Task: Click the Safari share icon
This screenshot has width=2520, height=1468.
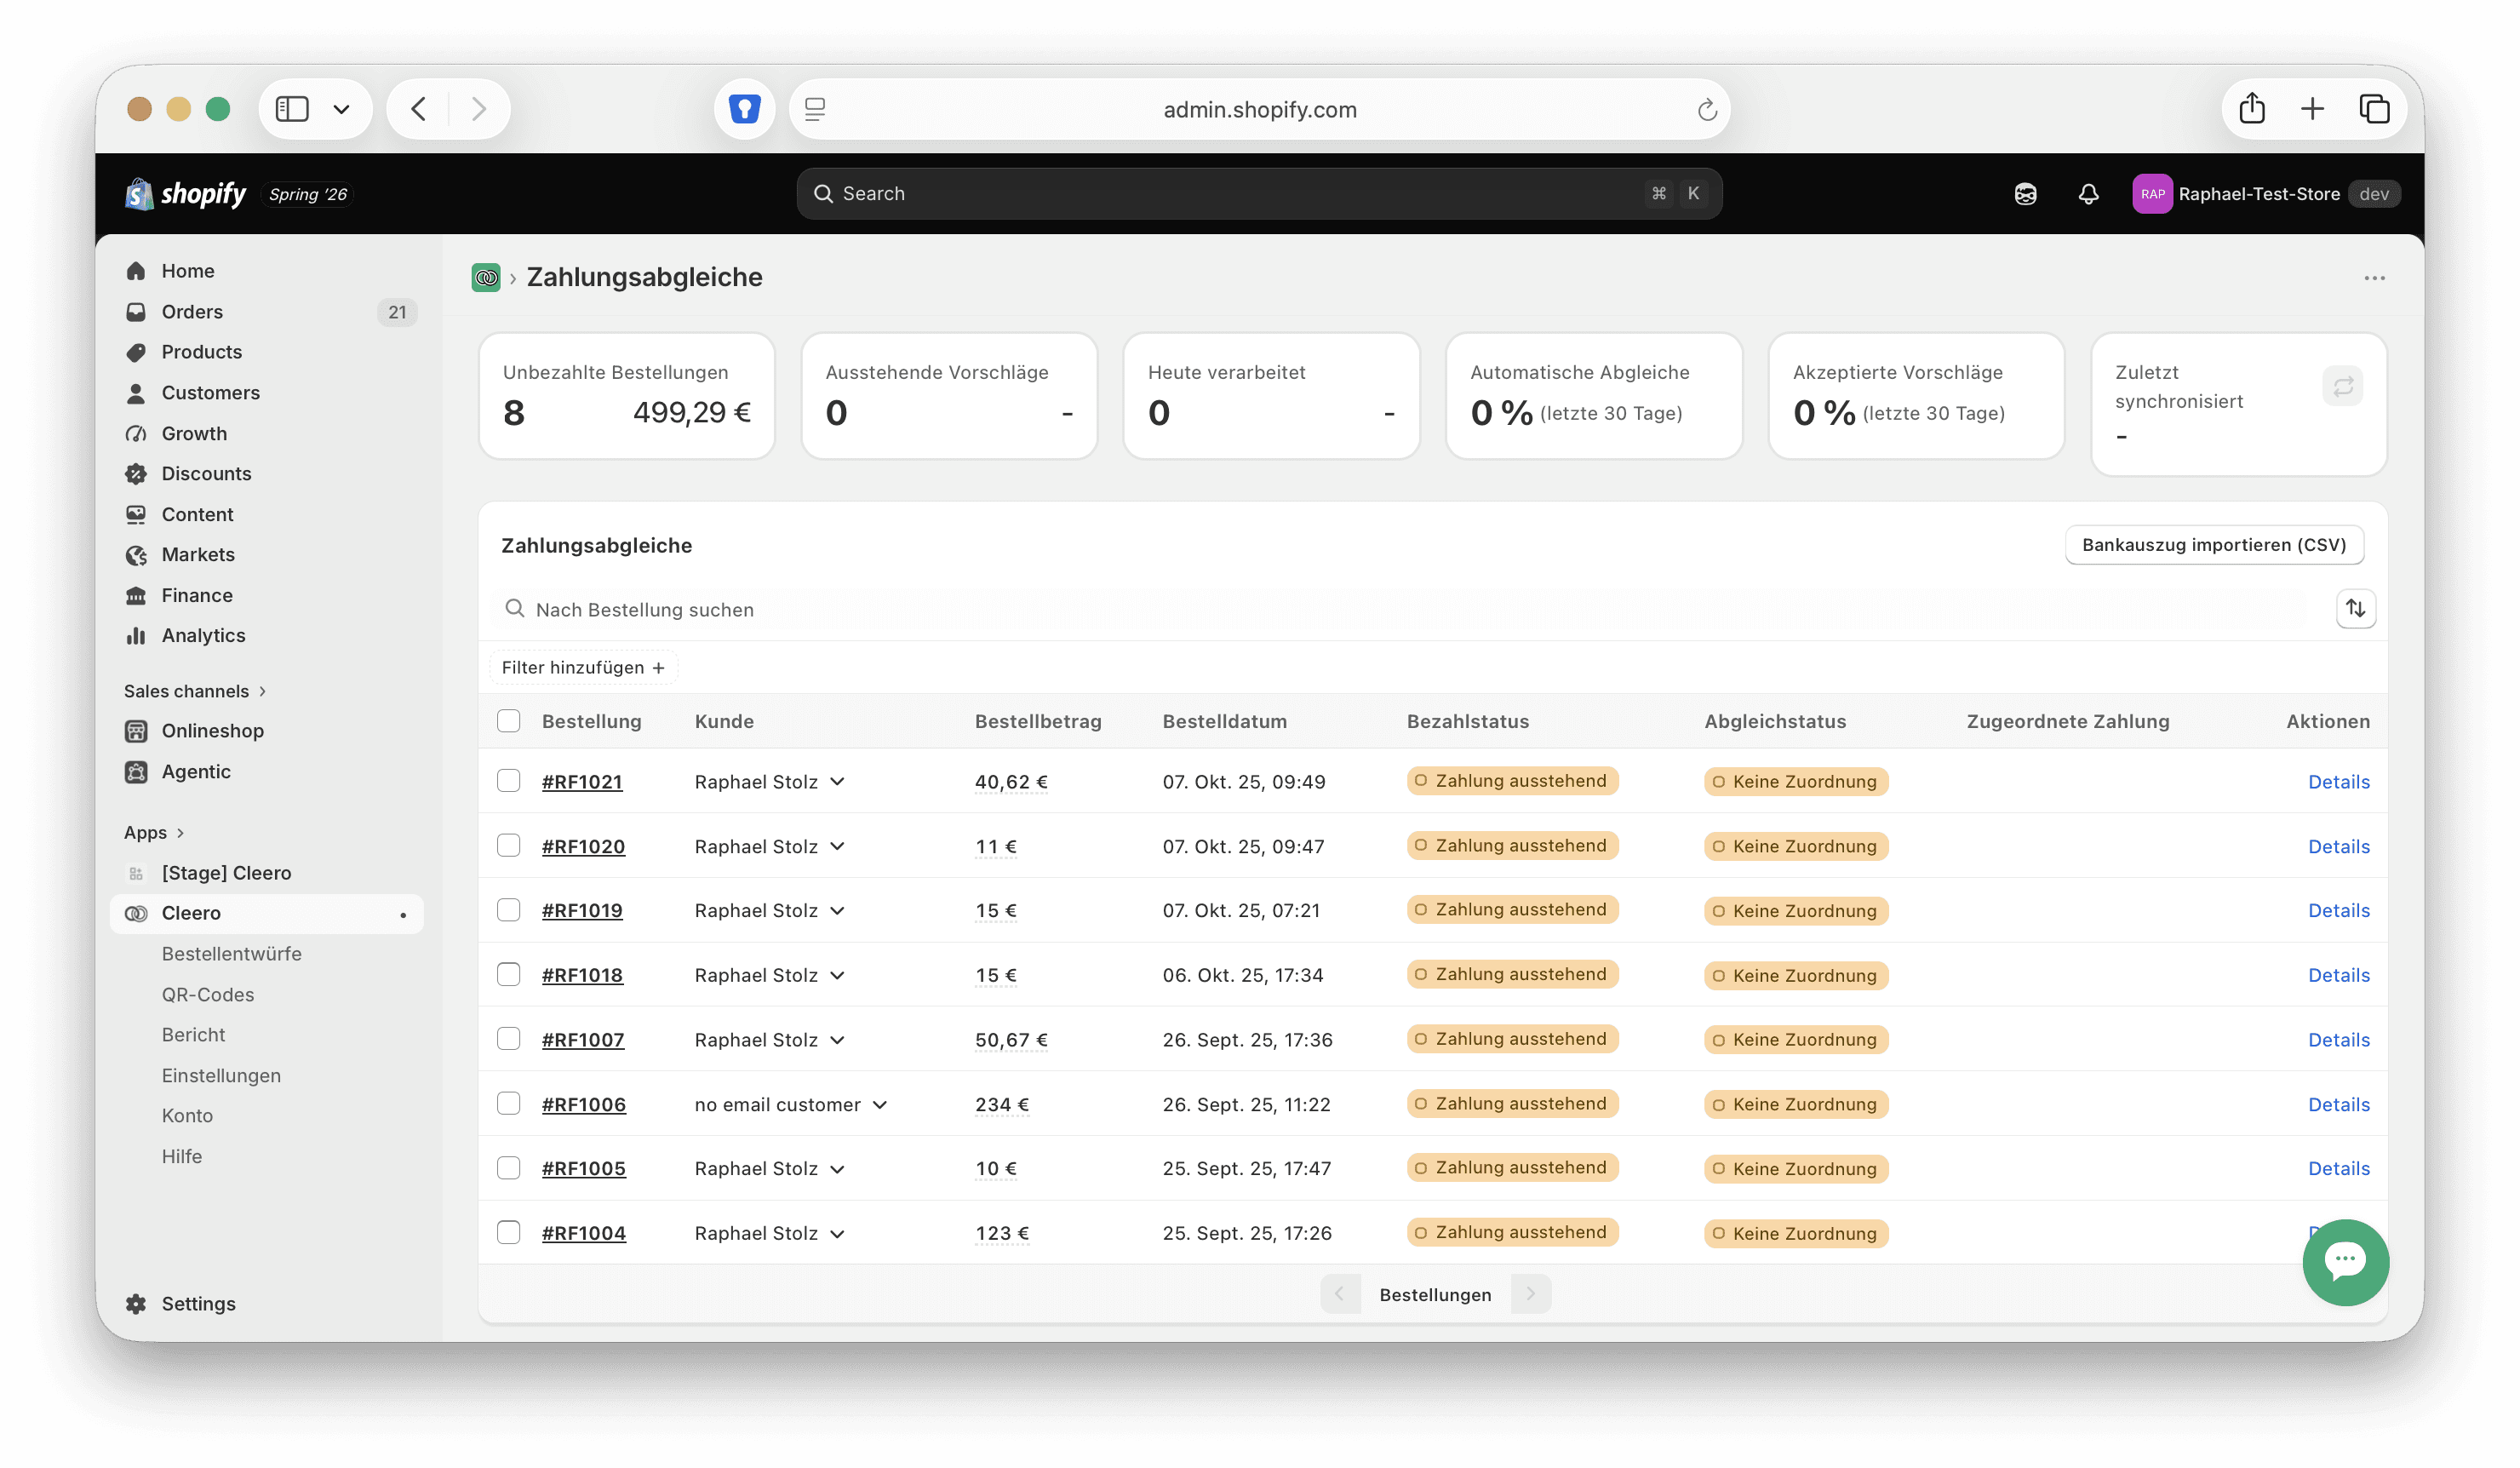Action: (2251, 108)
